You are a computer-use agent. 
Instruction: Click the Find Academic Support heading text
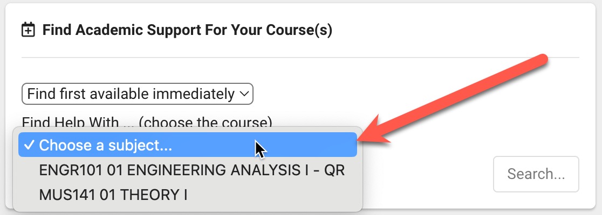187,30
